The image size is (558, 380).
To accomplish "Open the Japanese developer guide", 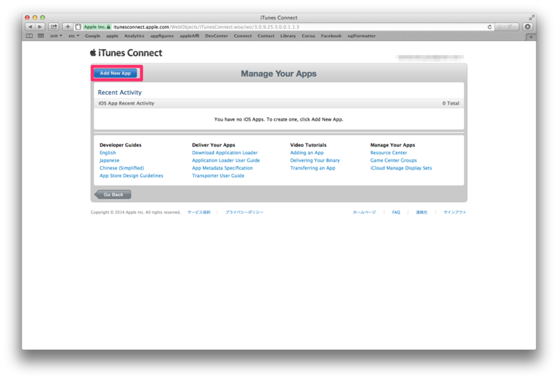I will [110, 160].
